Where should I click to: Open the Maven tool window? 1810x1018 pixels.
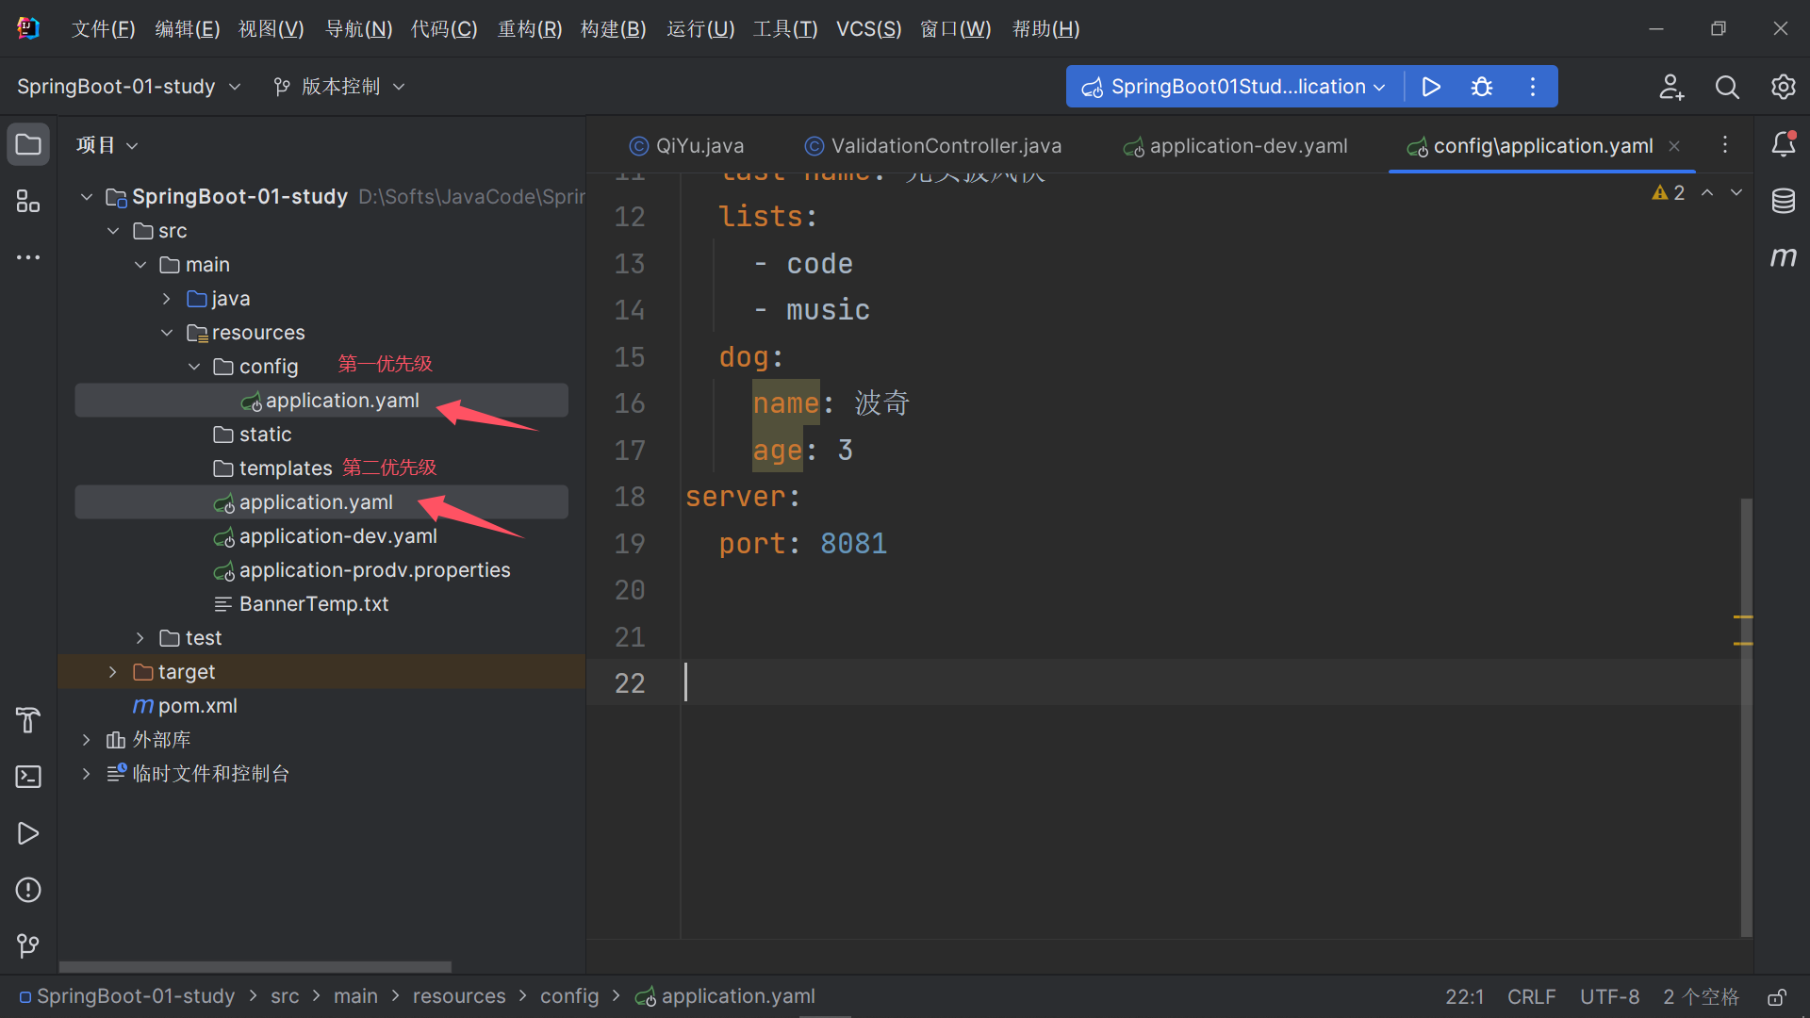coord(1783,256)
